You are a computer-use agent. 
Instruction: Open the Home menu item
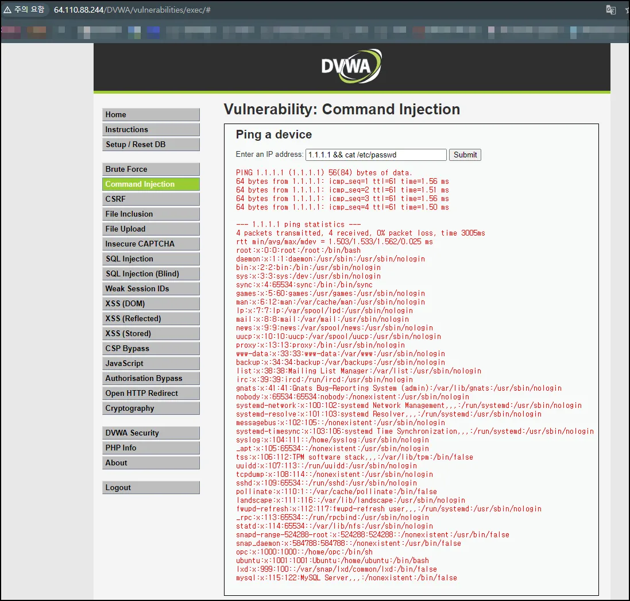(x=150, y=114)
